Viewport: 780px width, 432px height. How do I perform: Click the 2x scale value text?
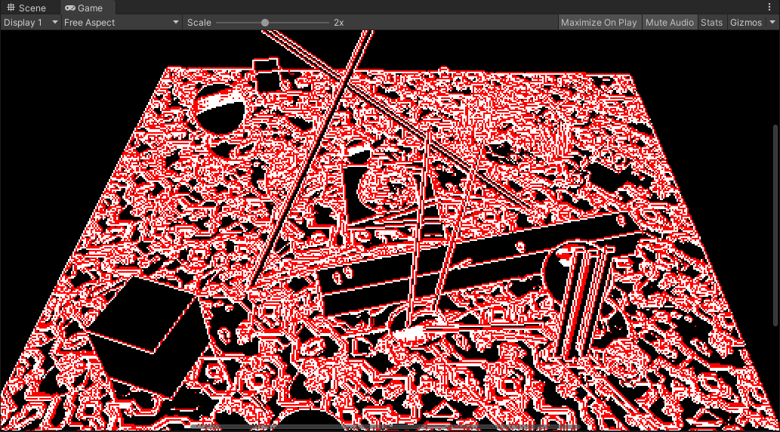click(x=339, y=23)
